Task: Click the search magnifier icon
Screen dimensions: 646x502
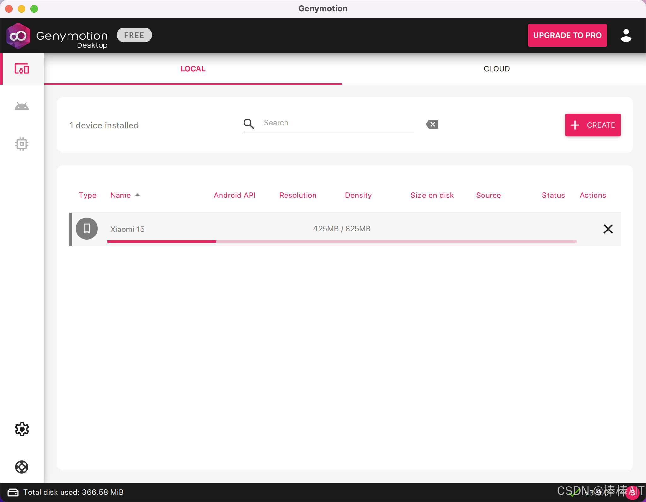Action: tap(249, 124)
